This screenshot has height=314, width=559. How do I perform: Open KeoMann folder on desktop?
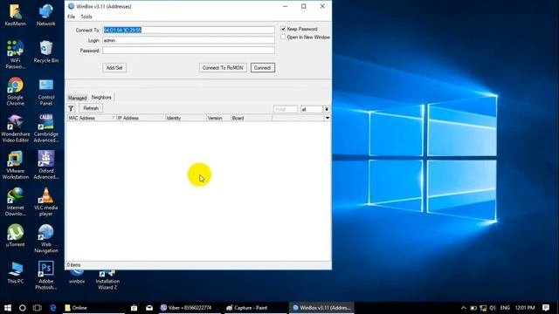[15, 15]
